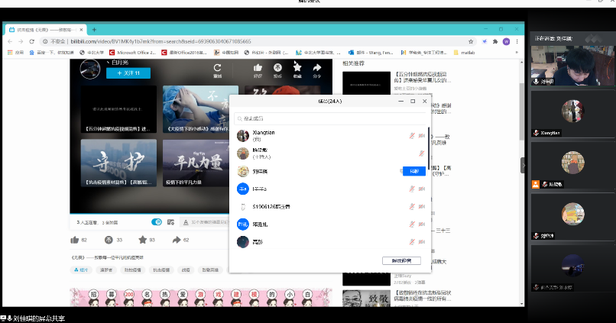Image resolution: width=616 pixels, height=323 pixels.
Task: Click the share arrow icon in player
Action: pos(317,69)
